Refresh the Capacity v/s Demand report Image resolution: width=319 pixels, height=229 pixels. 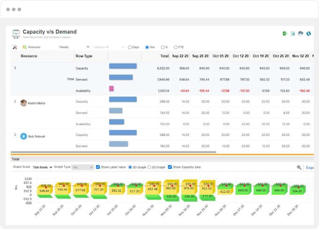pyautogui.click(x=309, y=34)
